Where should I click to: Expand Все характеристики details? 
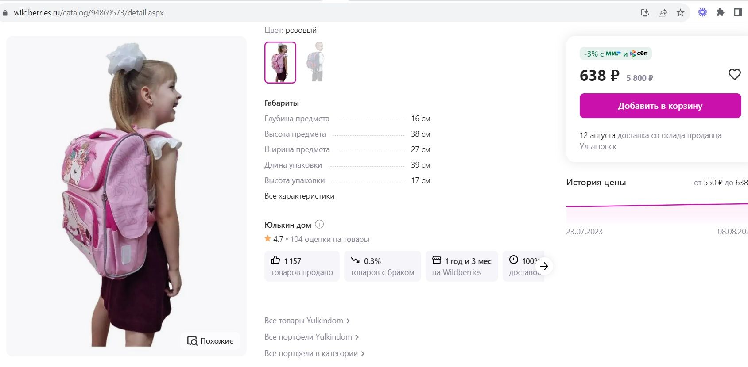coord(299,196)
